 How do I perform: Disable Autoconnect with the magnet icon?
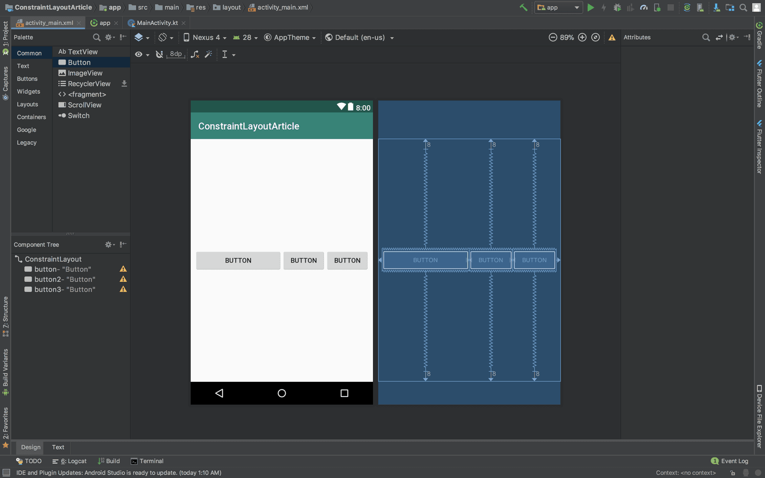tap(159, 55)
